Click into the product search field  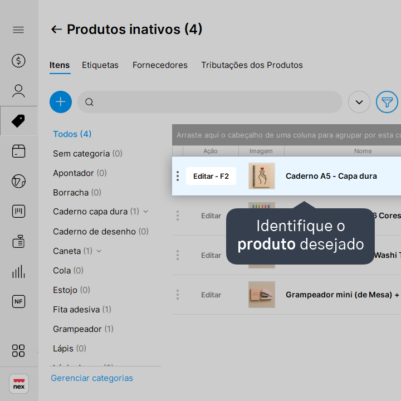(210, 102)
